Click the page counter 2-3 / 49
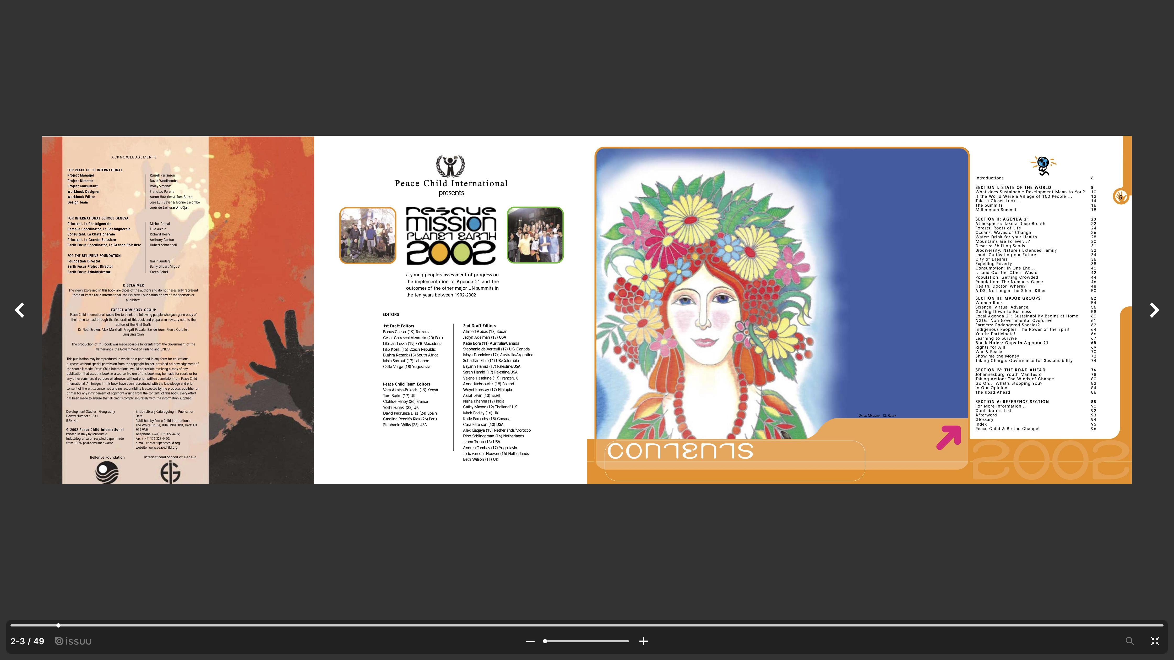 pyautogui.click(x=27, y=641)
